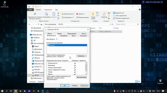
Task: Click Cancel (Отмена) in properties dialog
Action: click(x=75, y=86)
